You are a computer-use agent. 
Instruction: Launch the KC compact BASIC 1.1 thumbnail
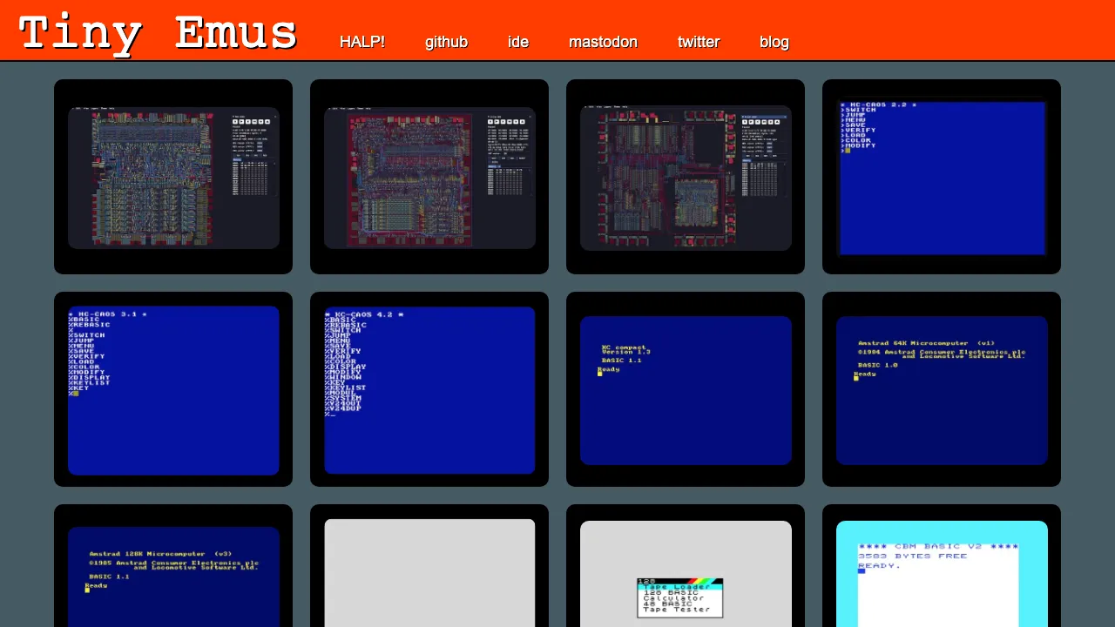click(x=686, y=389)
